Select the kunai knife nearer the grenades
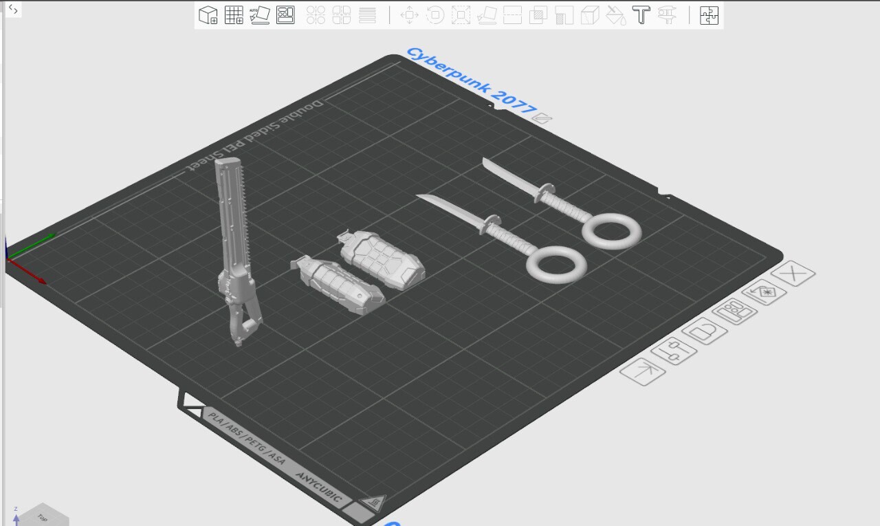The image size is (880, 526). 501,237
